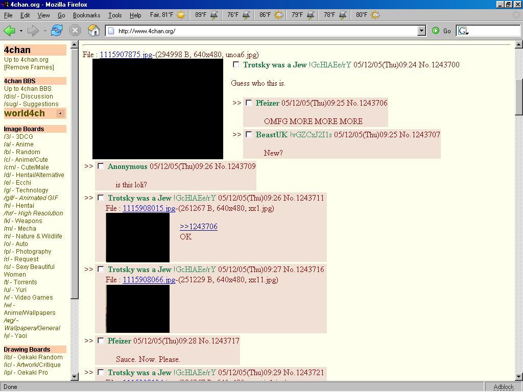Open the address bar URL dropdown
Image resolution: width=523 pixels, height=392 pixels.
(x=421, y=31)
